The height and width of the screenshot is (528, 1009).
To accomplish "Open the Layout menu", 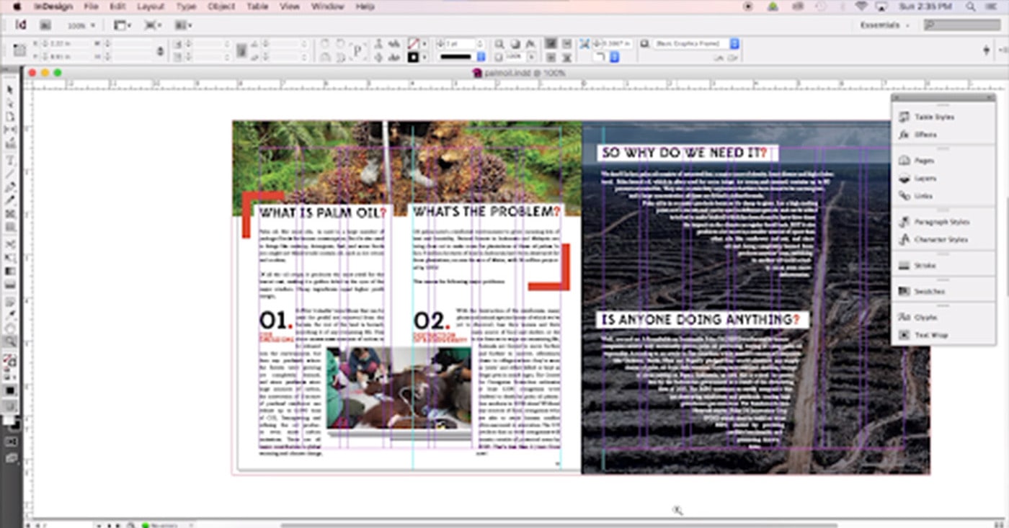I will point(151,6).
